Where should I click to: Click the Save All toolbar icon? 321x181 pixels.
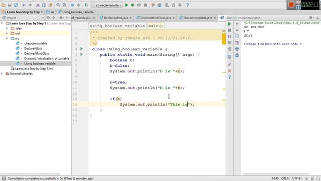click(10, 5)
